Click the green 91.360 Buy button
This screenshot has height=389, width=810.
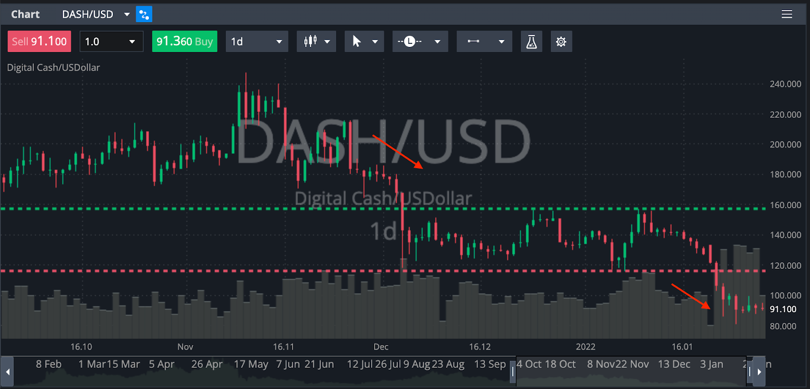click(x=184, y=41)
